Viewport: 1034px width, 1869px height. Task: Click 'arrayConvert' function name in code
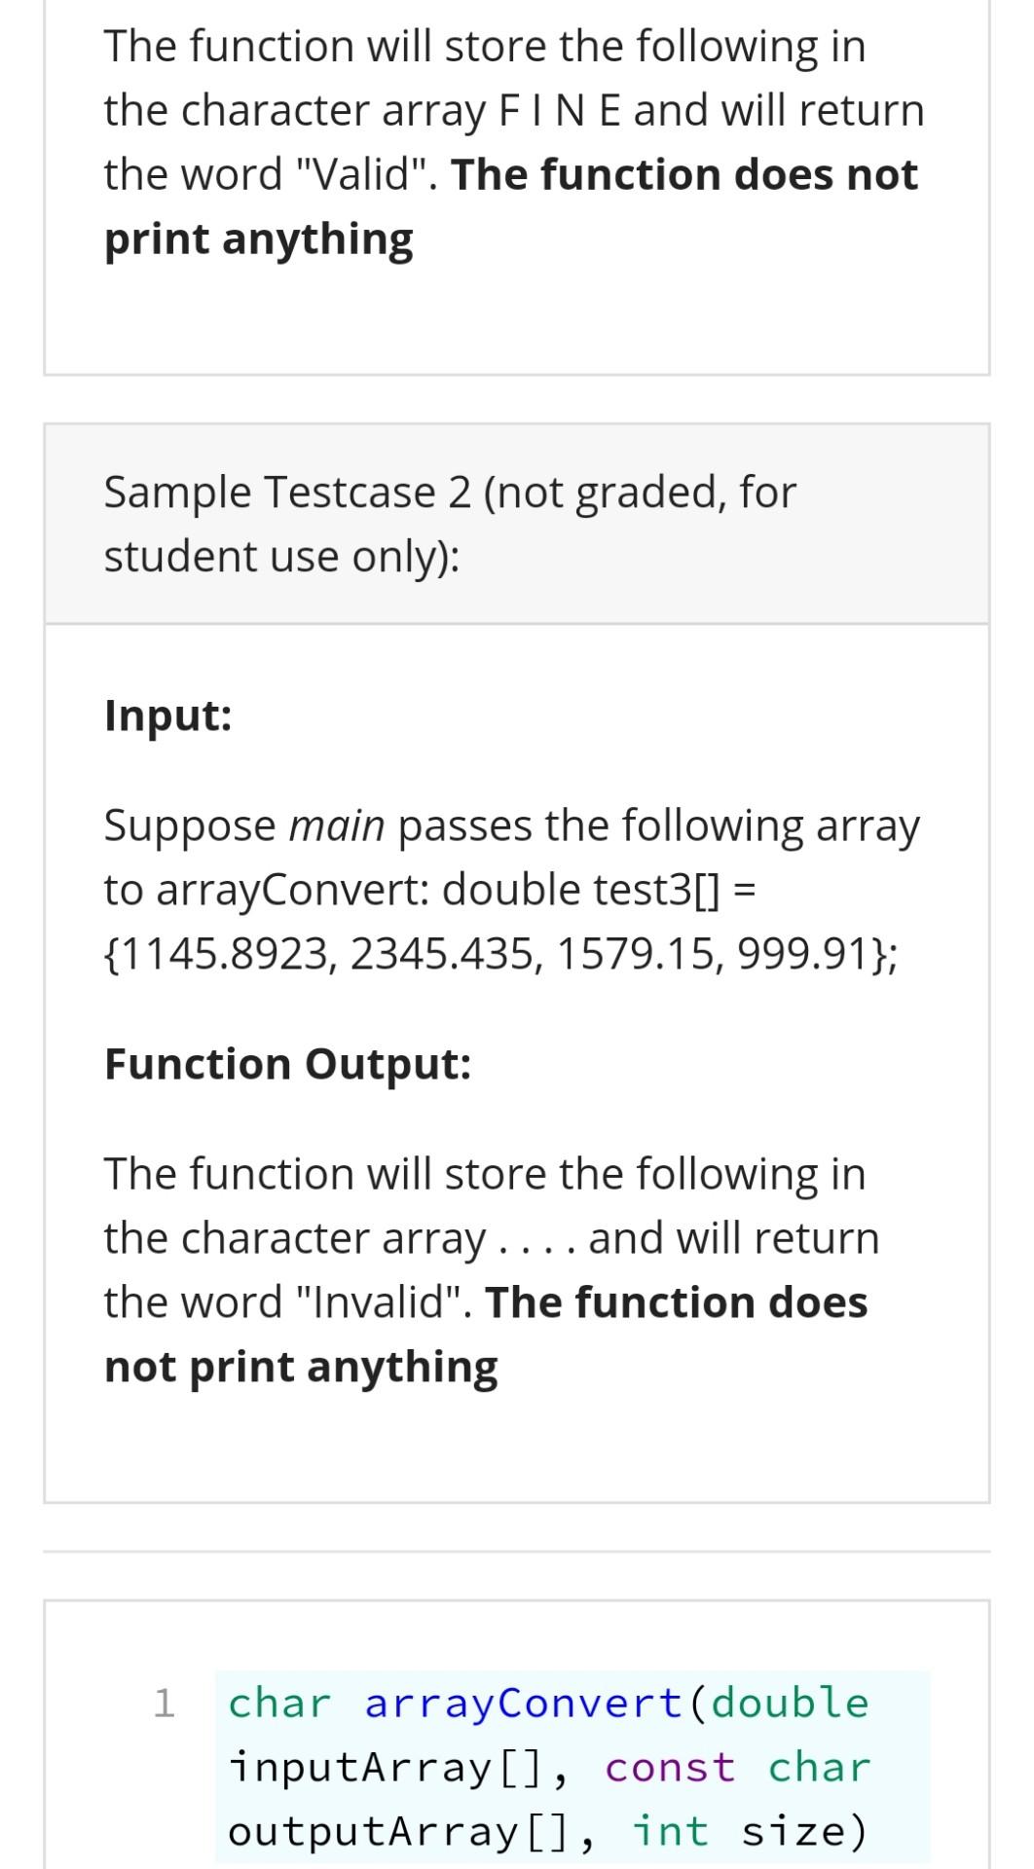(x=525, y=1704)
